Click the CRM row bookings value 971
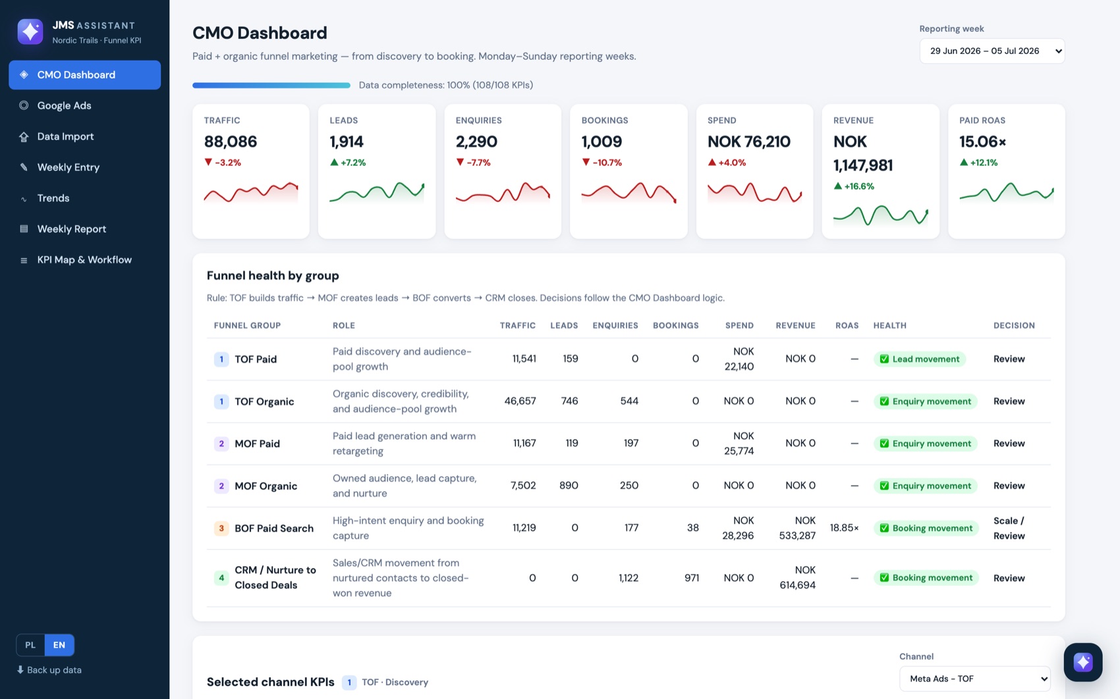 [692, 578]
